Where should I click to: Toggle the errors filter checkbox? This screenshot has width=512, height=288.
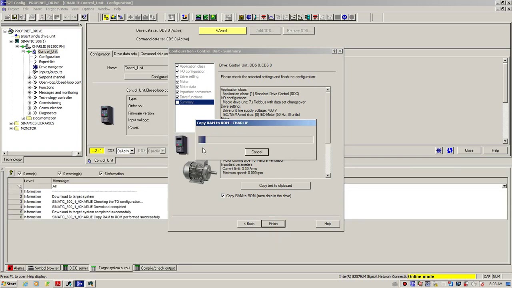(x=19, y=174)
